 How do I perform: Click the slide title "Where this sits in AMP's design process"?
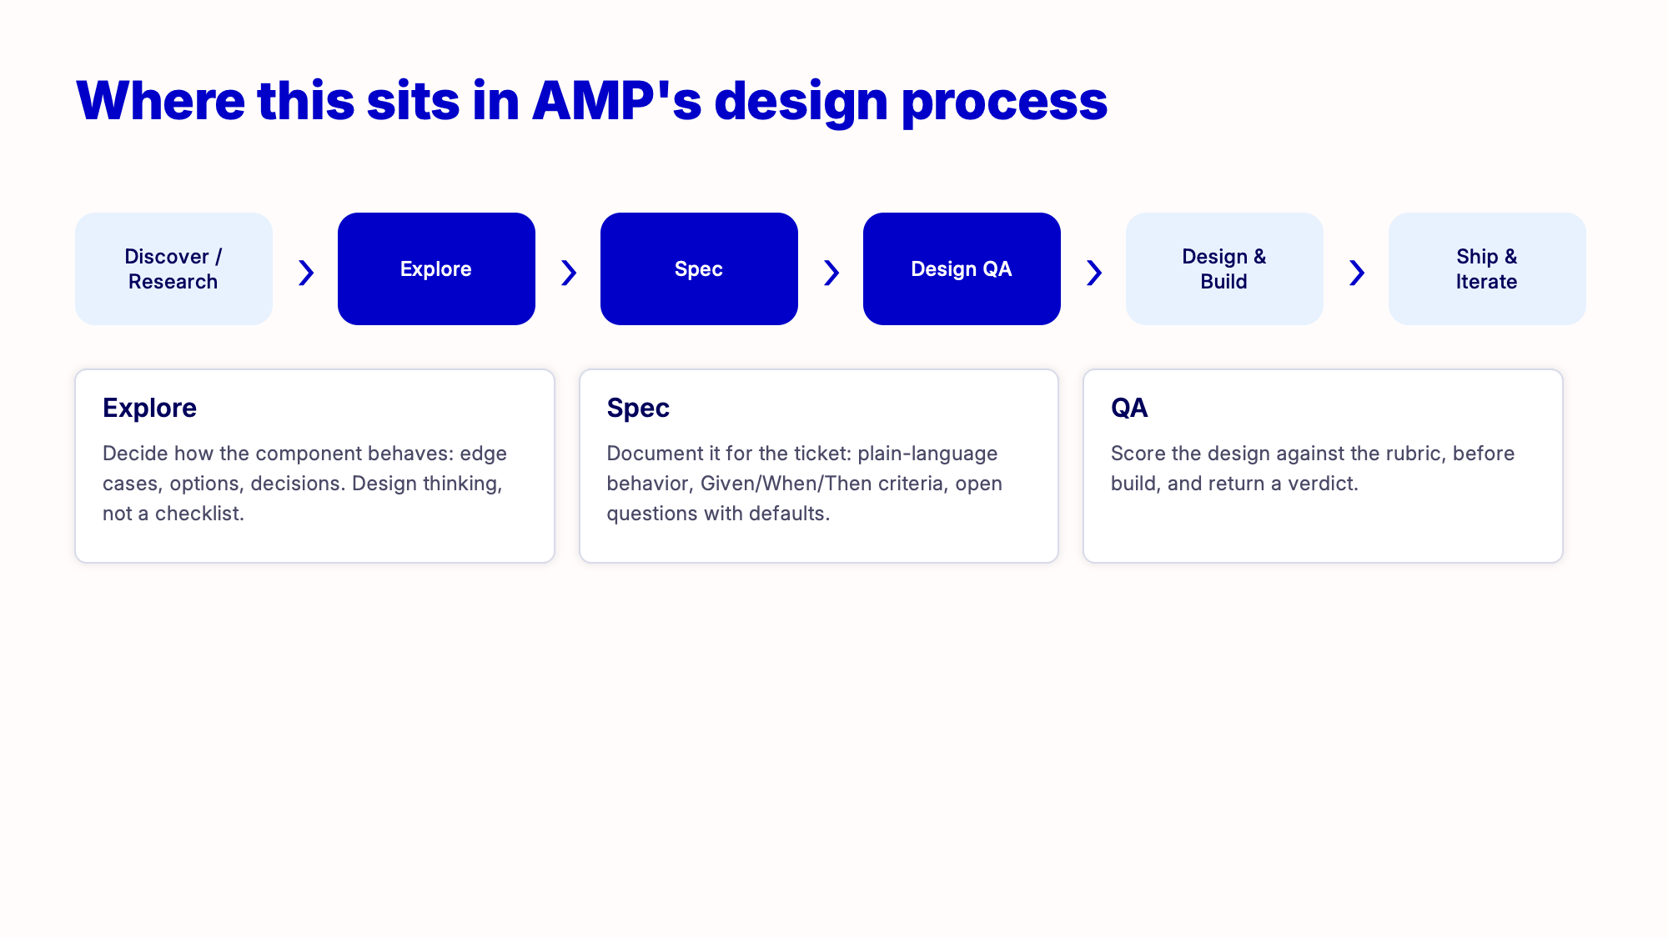(591, 102)
